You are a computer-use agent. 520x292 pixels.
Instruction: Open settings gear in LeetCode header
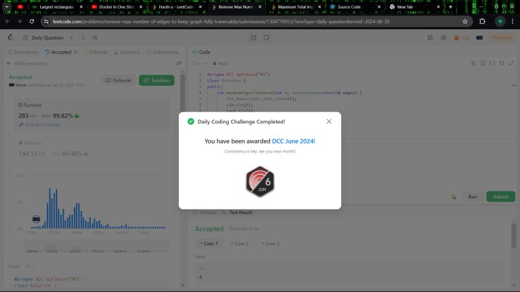[443, 38]
